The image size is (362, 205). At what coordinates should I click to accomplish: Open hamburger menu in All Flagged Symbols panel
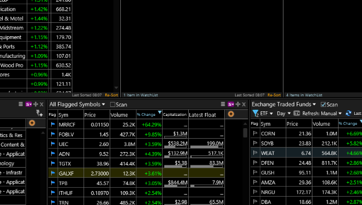click(223, 104)
